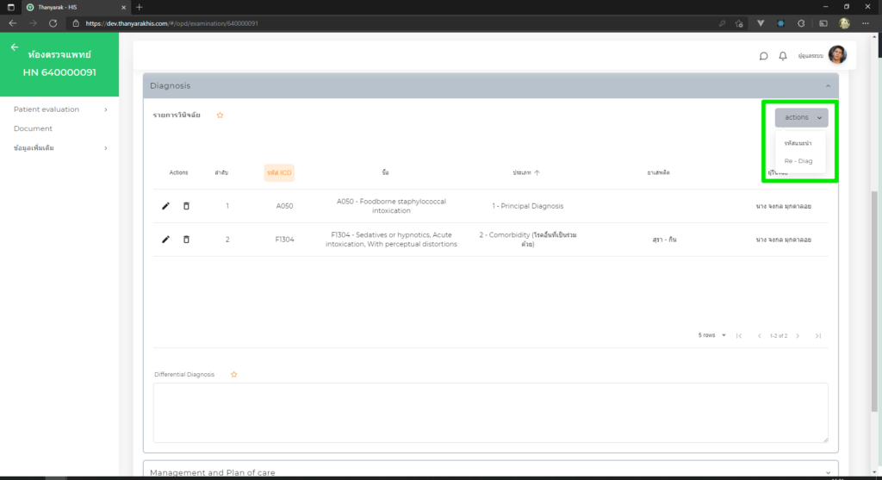
Task: Click the back arrow in green sidebar header
Action: coord(15,47)
